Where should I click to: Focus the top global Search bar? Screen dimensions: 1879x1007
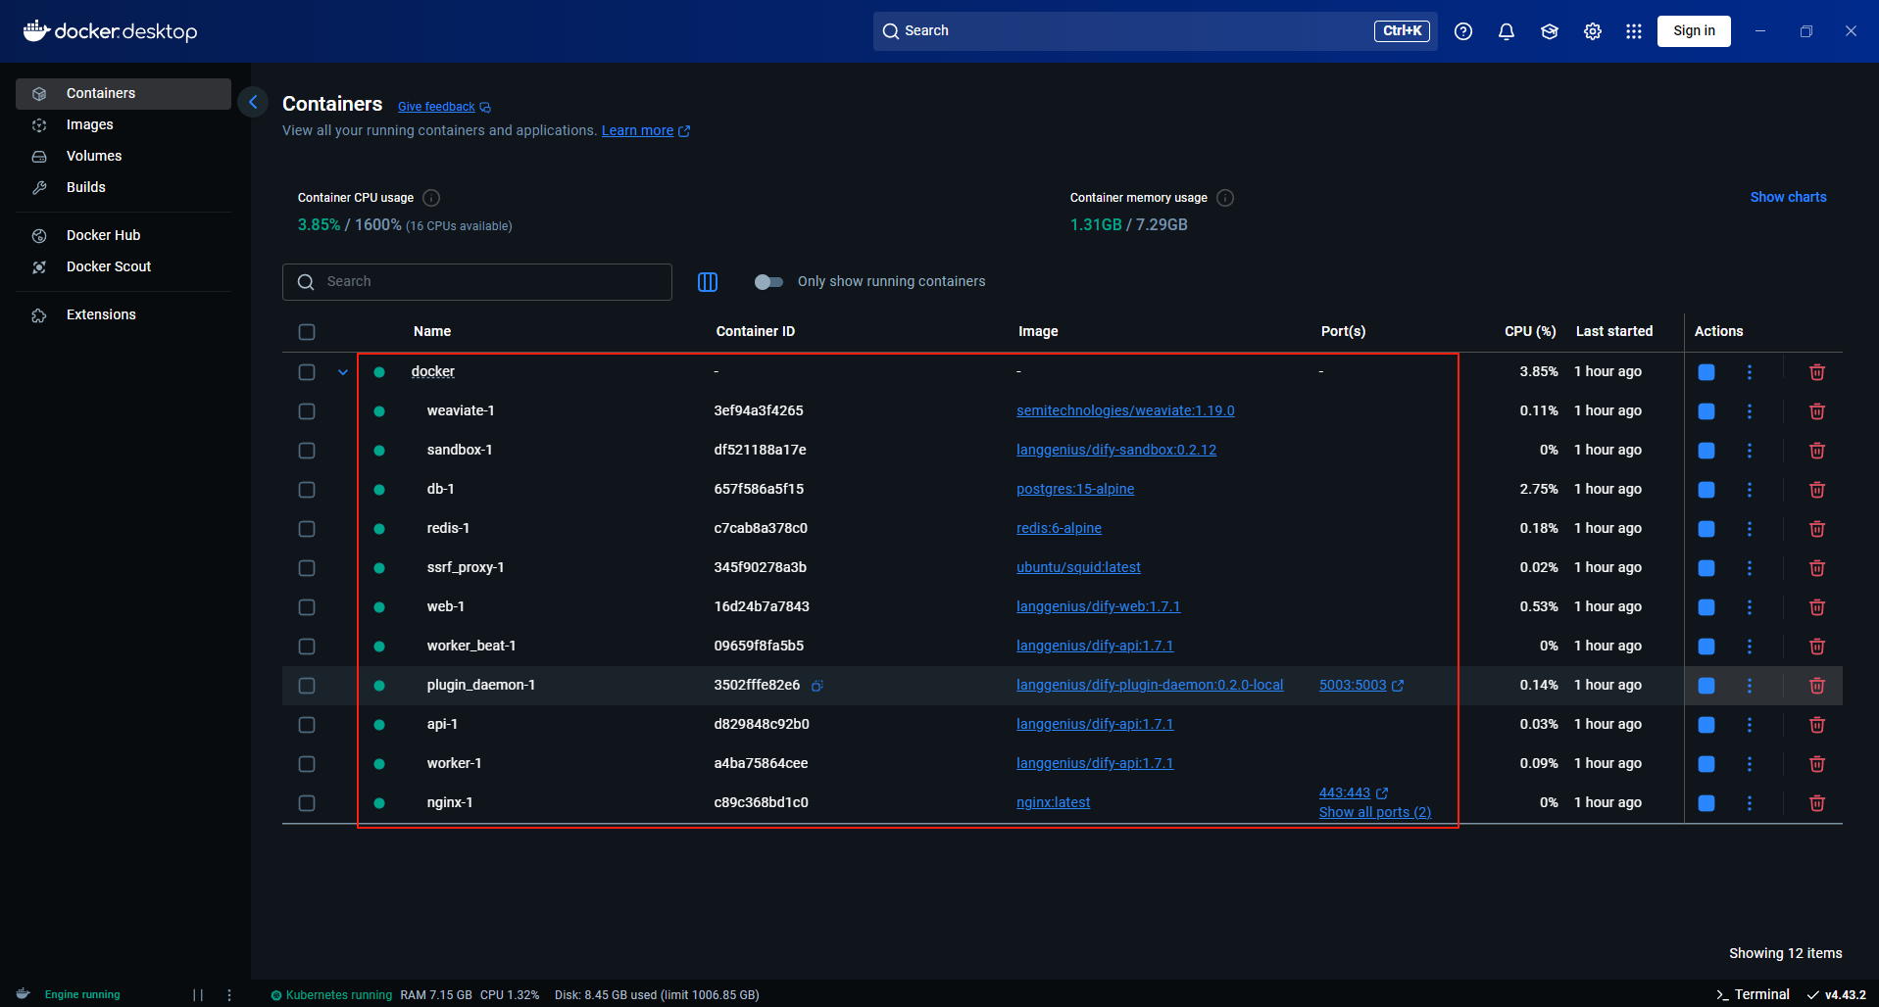click(x=1155, y=31)
